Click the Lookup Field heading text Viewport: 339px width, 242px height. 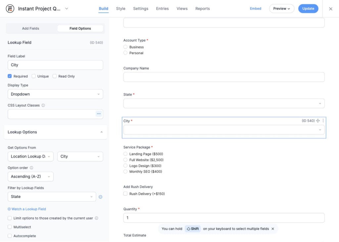pos(20,43)
